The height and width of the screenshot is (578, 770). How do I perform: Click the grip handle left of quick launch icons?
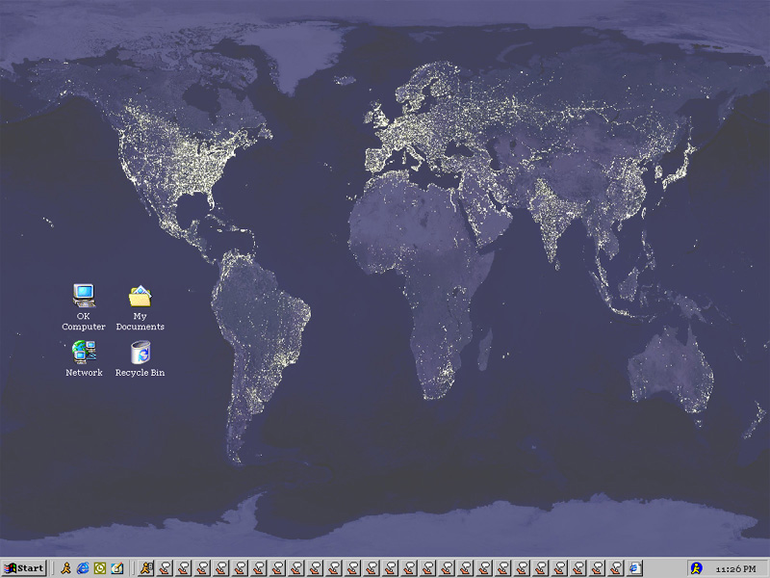(x=54, y=568)
